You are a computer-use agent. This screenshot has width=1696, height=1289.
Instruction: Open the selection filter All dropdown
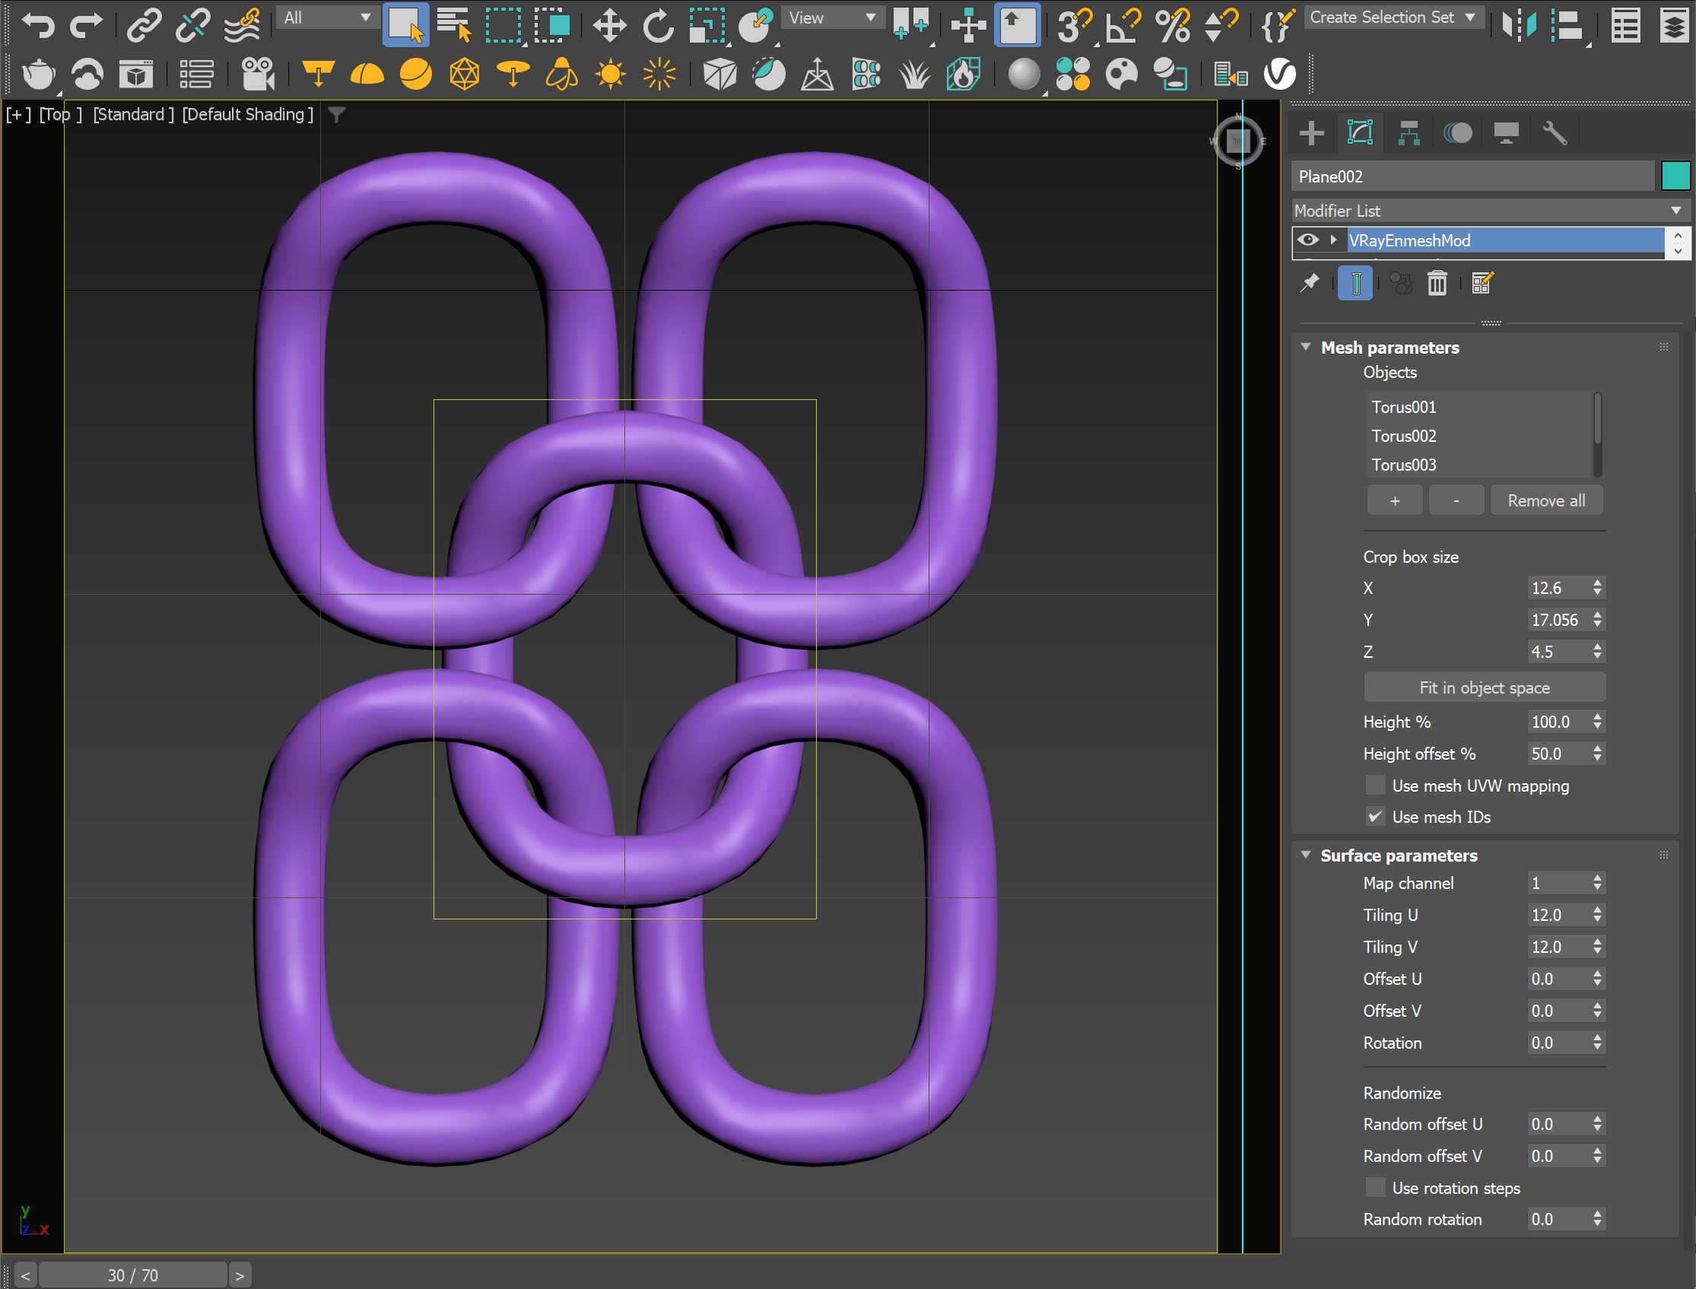tap(328, 17)
